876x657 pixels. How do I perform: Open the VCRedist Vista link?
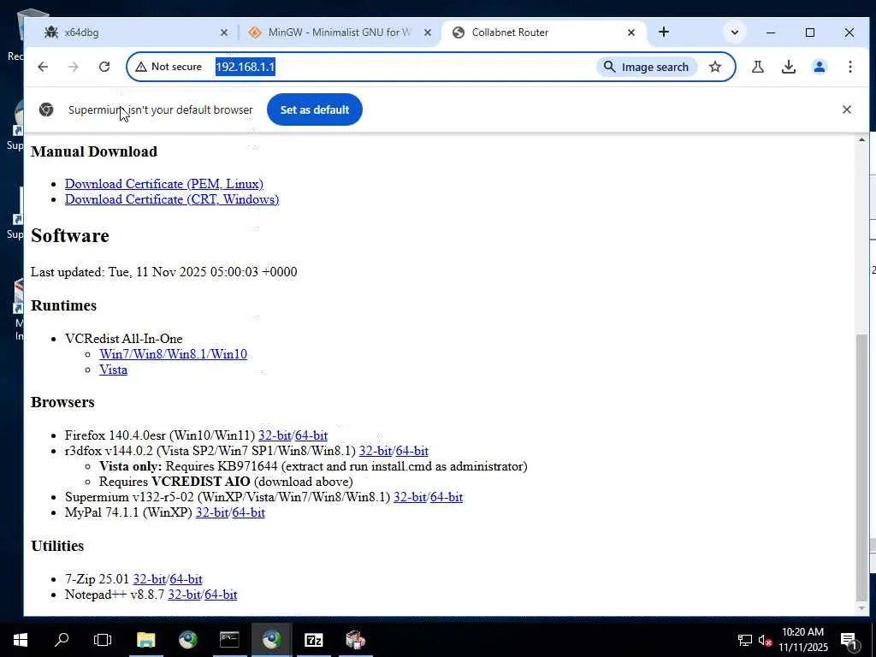coord(114,370)
